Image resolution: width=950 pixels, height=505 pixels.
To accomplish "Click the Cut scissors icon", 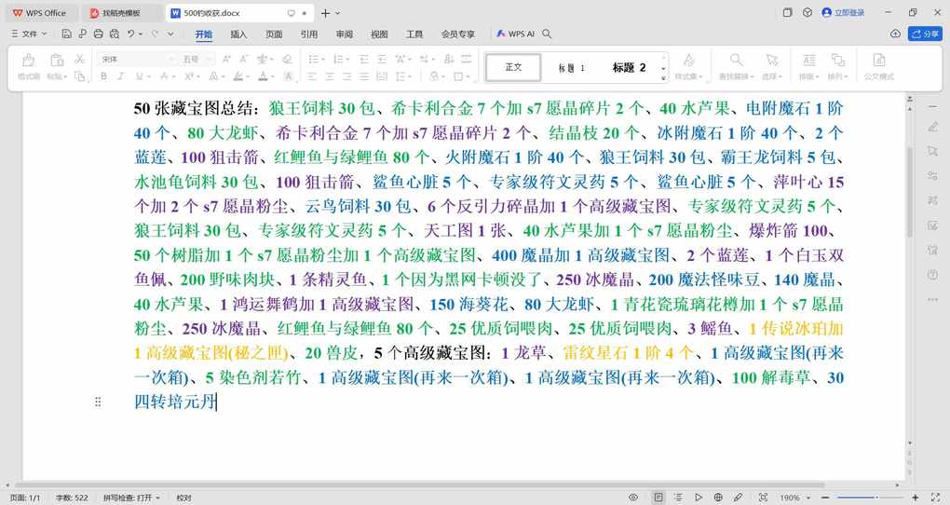I will pyautogui.click(x=79, y=59).
